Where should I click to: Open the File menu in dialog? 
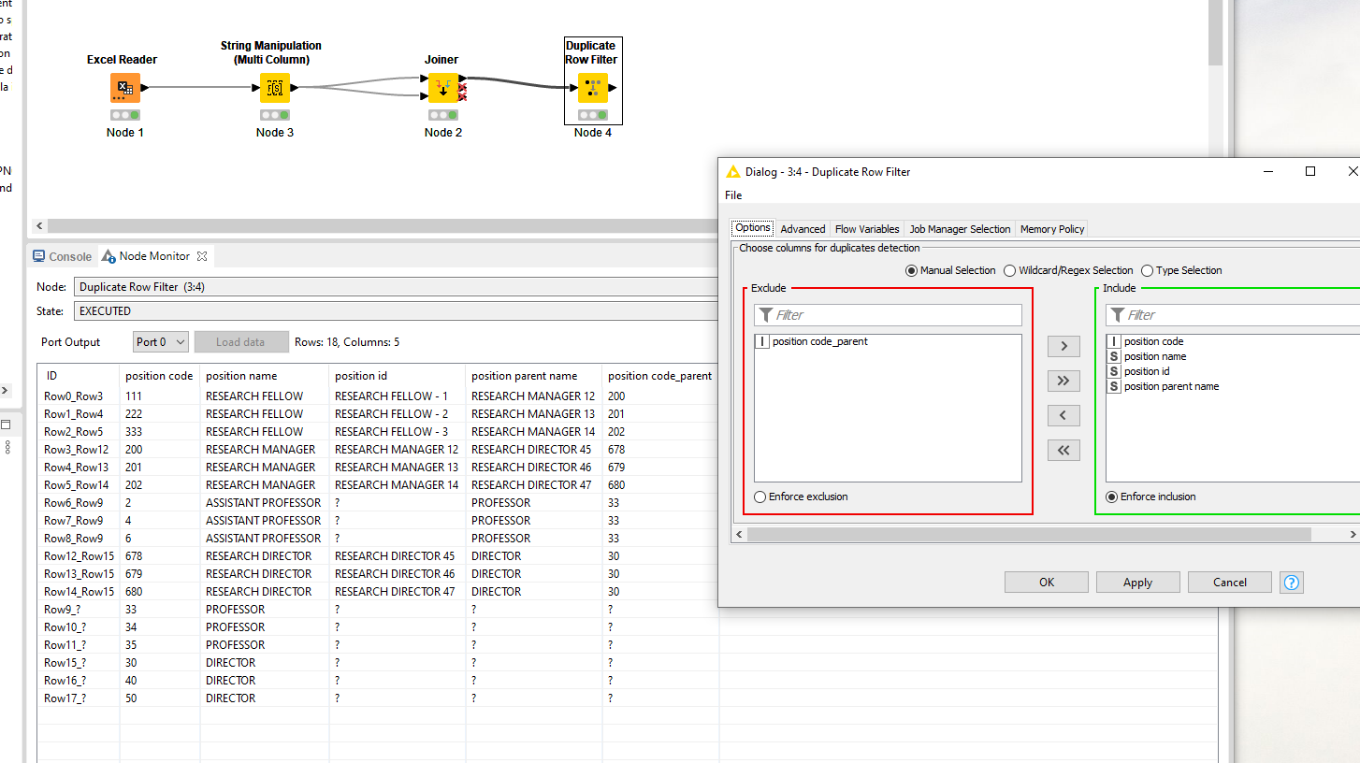tap(733, 195)
